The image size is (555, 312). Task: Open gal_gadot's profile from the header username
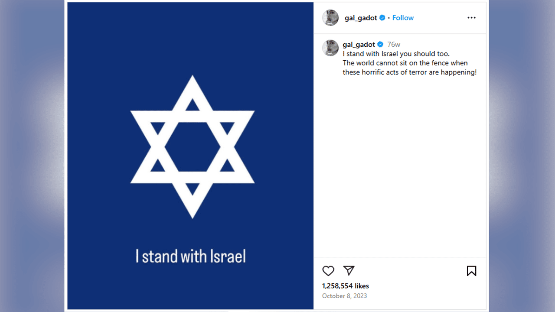click(x=359, y=18)
